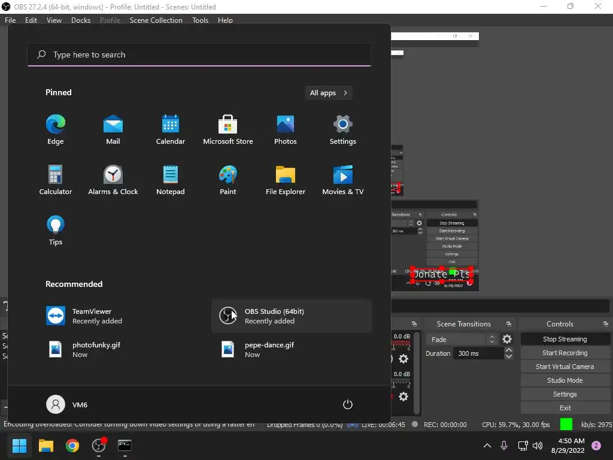Screen dimensions: 613x460
Task: Decrease the transition duration value
Action: 509,356
